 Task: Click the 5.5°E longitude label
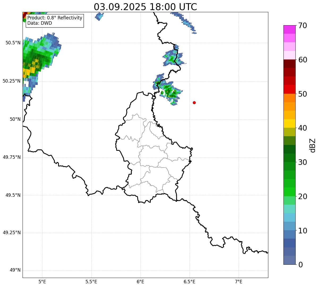pyautogui.click(x=91, y=282)
